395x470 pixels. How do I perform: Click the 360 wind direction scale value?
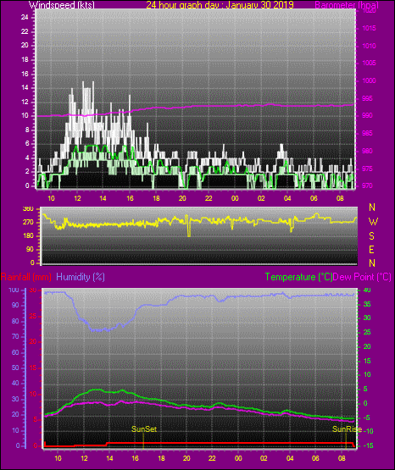28,209
